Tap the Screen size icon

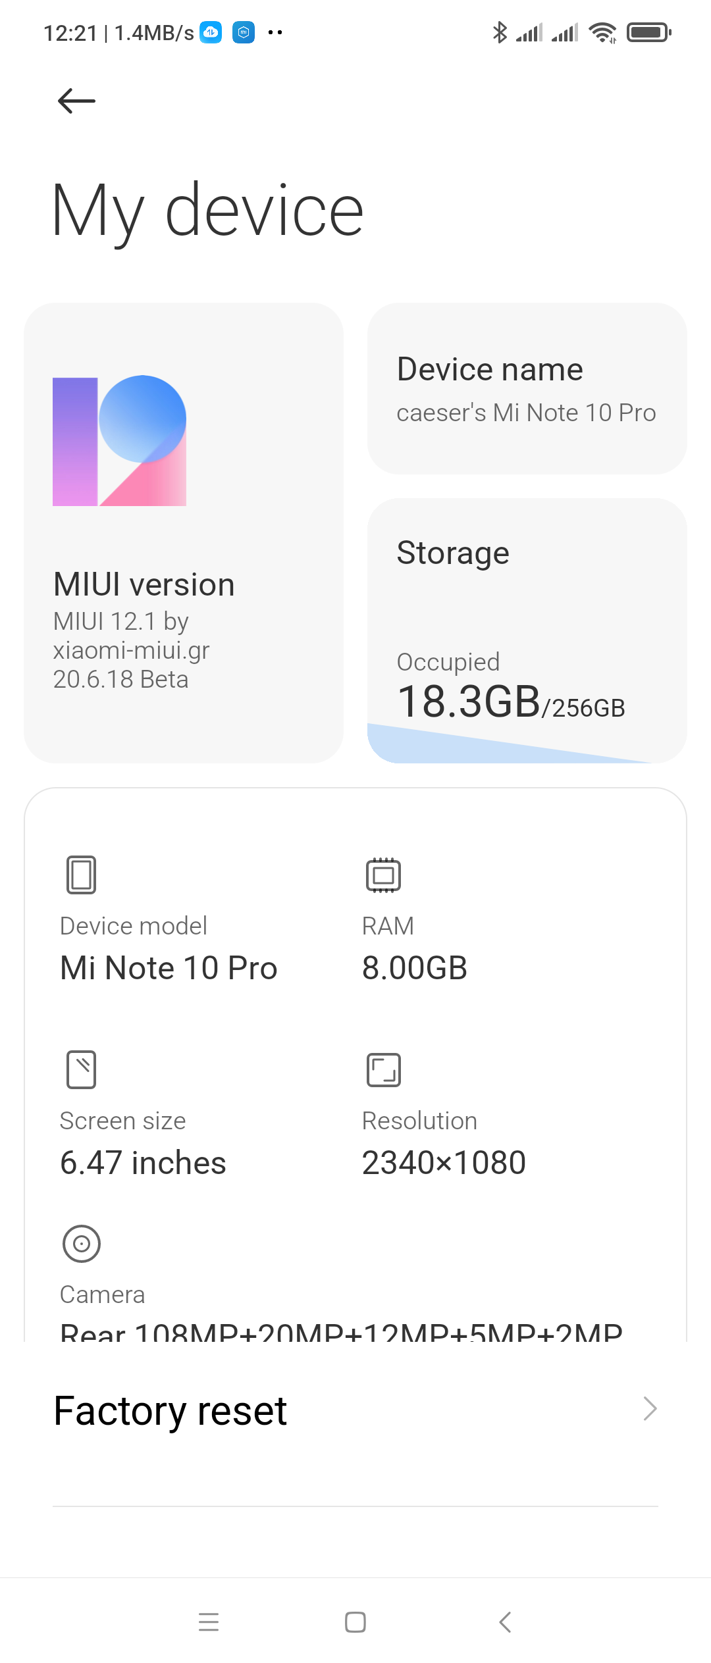point(81,1069)
